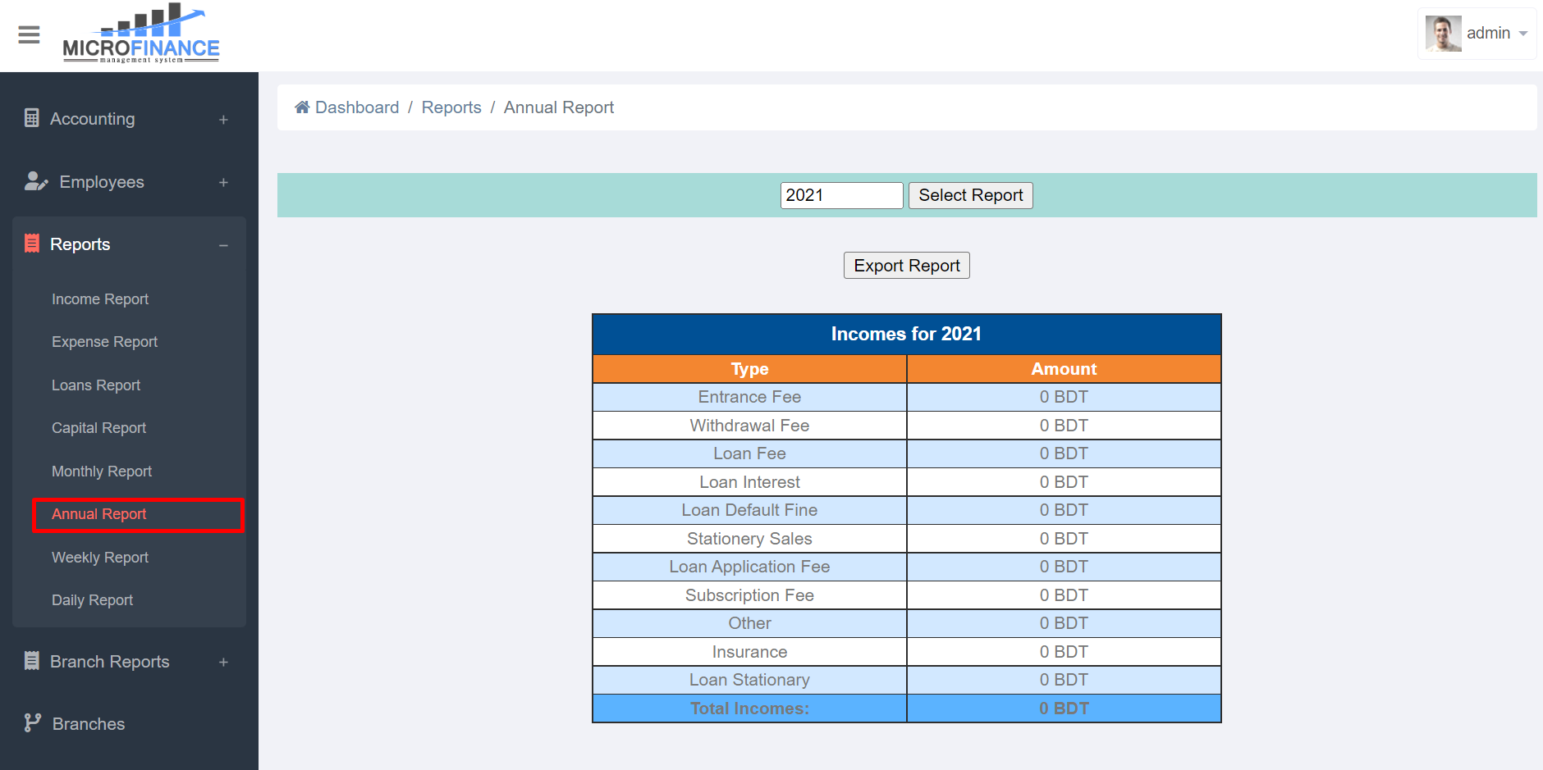This screenshot has width=1543, height=770.
Task: Select the Entrance Fee cell
Action: coord(750,397)
